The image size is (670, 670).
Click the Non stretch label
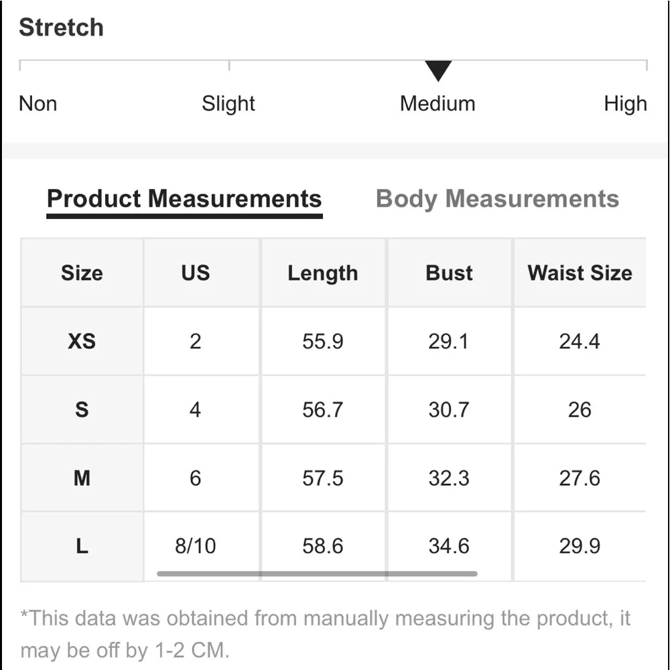(x=38, y=104)
